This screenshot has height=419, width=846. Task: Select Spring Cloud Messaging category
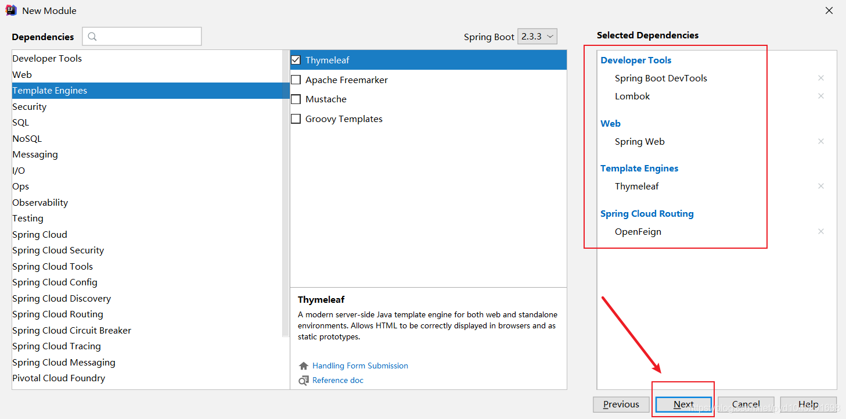[x=147, y=363]
